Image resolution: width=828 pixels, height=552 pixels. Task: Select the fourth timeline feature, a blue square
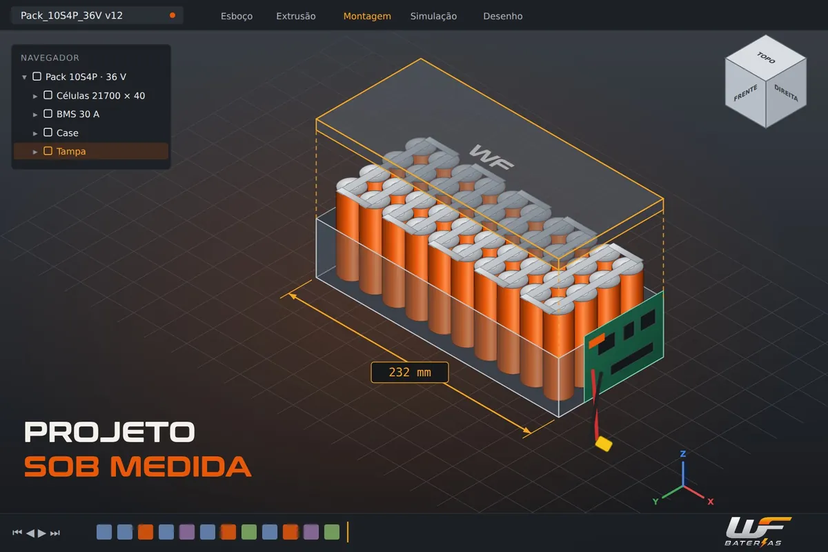coord(166,532)
